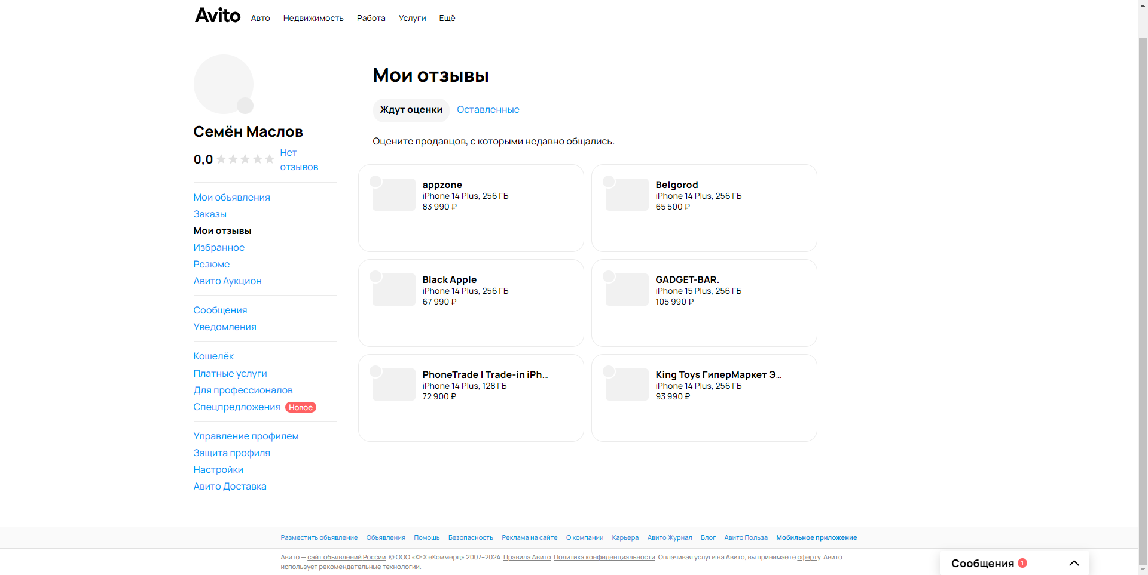Open Объявления in the footer
This screenshot has height=575, width=1148.
click(x=386, y=538)
